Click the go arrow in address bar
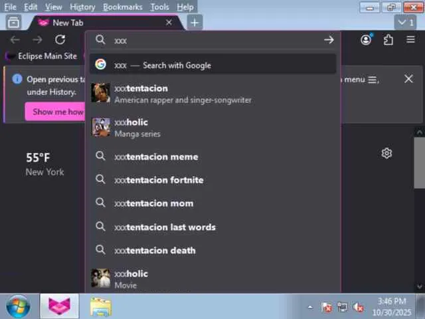The height and width of the screenshot is (319, 425). pos(329,40)
